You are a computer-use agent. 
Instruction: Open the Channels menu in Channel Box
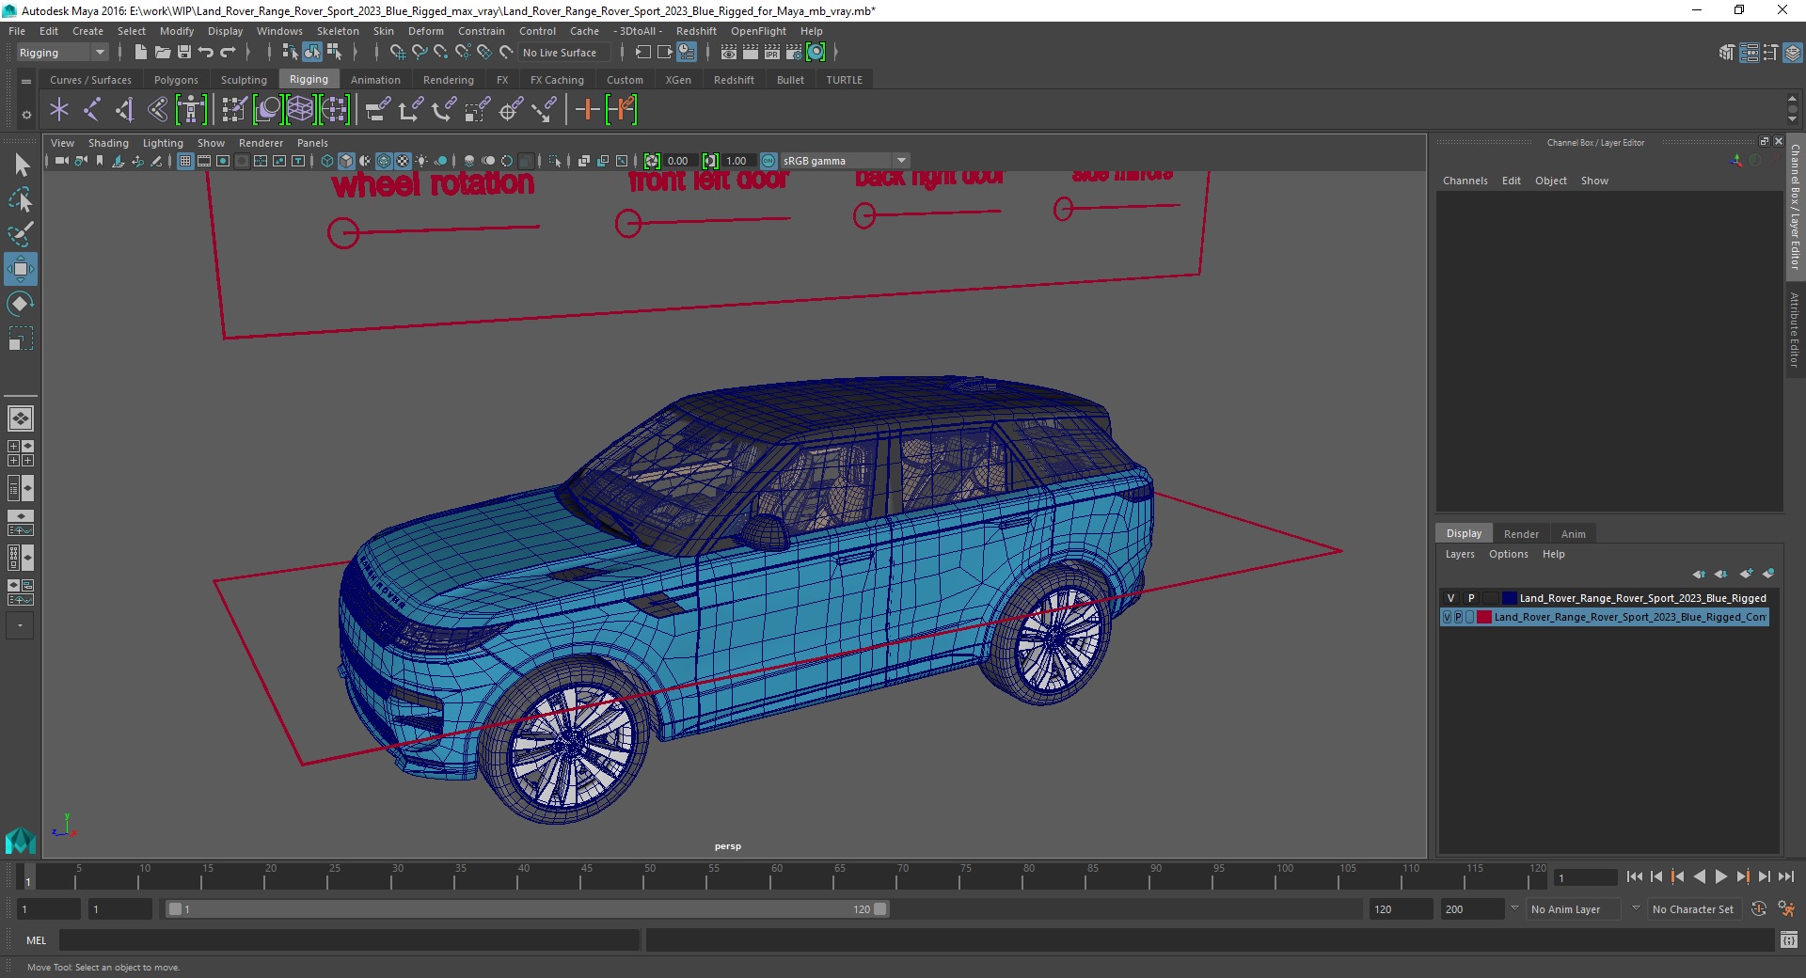(1465, 181)
